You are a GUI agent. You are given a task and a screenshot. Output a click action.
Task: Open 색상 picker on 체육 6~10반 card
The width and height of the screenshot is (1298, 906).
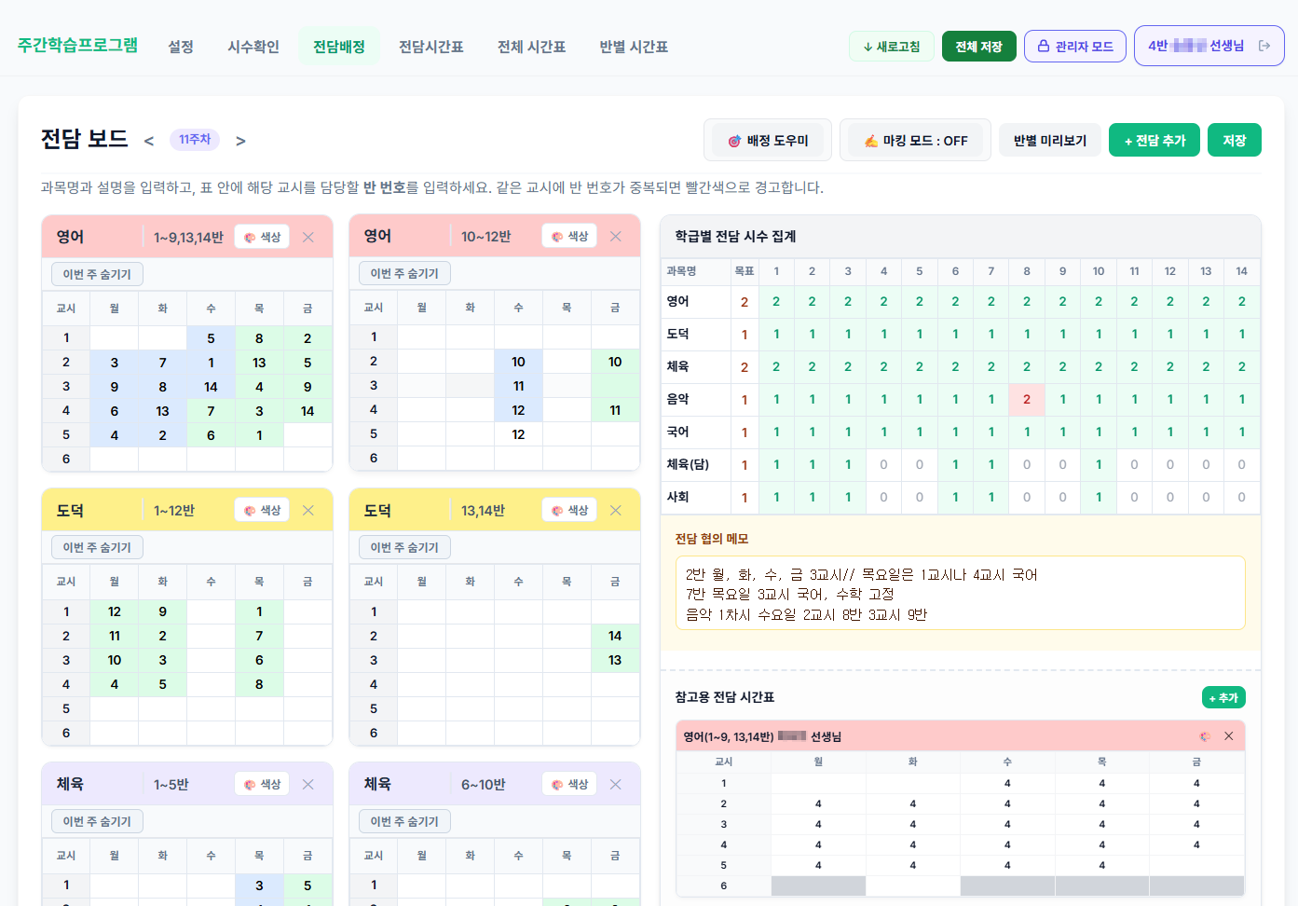coord(569,784)
